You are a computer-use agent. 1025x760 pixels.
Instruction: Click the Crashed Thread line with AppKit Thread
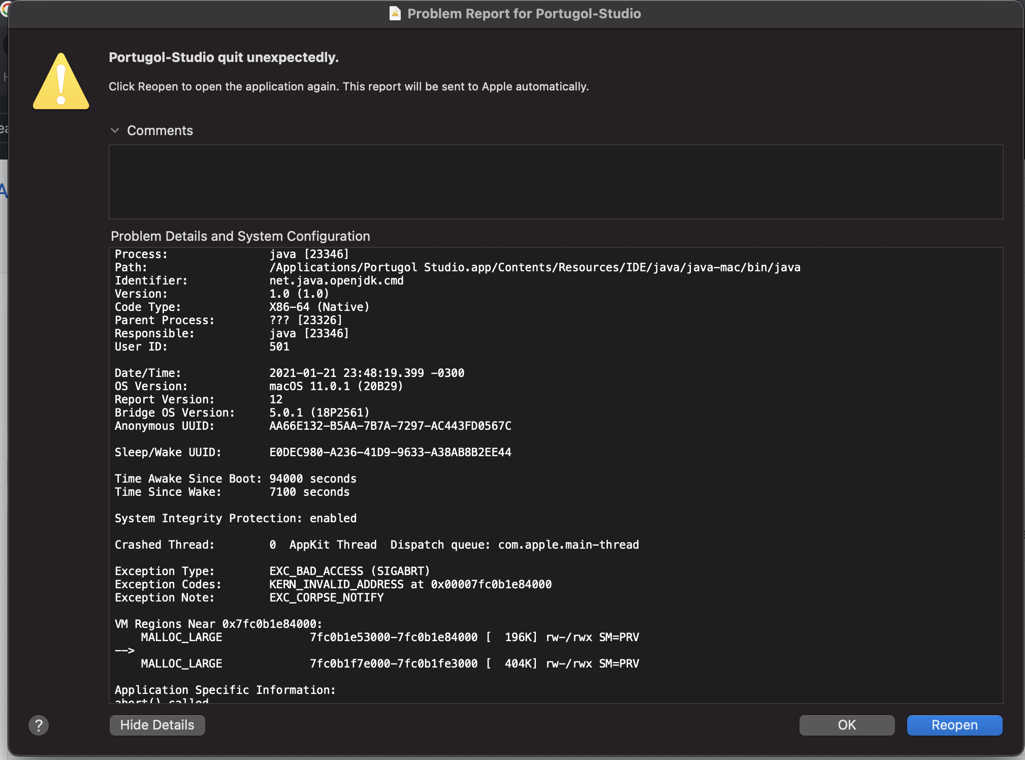377,545
